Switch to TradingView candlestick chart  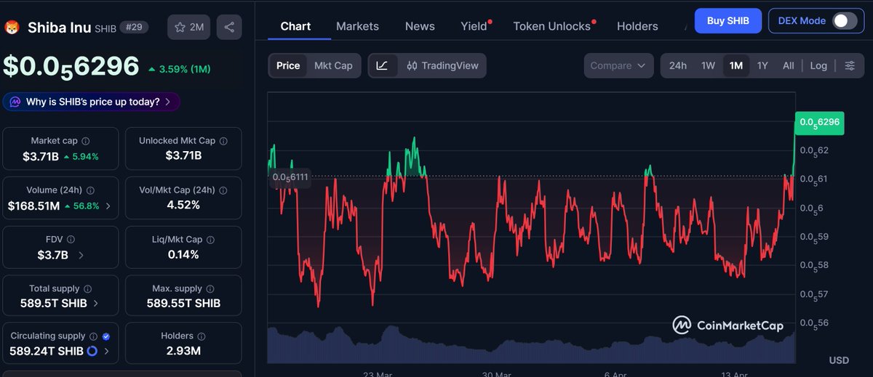pos(442,65)
